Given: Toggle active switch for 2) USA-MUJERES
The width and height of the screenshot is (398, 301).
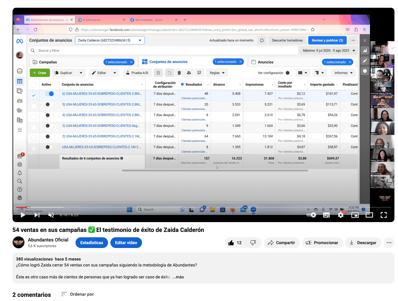Looking at the screenshot, I should pyautogui.click(x=50, y=136).
